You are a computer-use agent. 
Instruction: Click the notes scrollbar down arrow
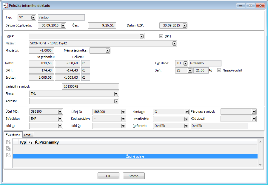coord(260,165)
